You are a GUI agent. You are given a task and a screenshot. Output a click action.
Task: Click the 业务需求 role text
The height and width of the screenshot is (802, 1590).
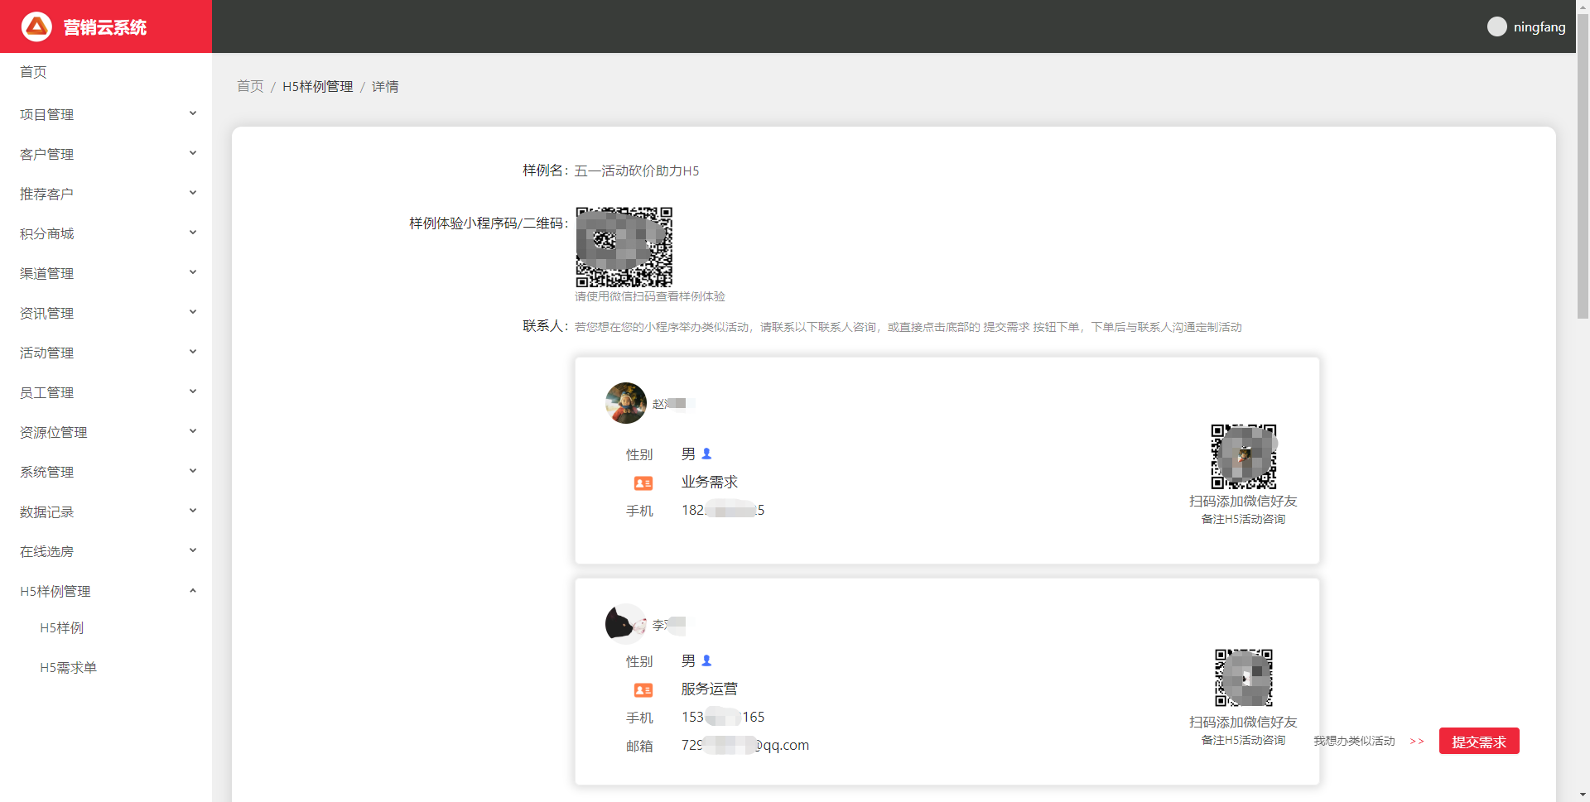[x=710, y=482]
